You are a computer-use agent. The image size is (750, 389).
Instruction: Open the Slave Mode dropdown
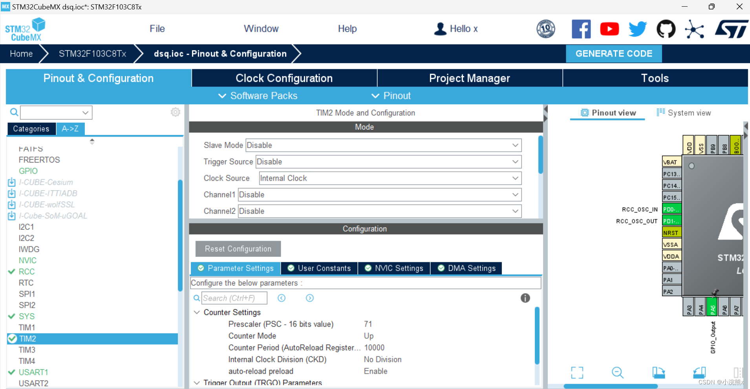point(383,145)
